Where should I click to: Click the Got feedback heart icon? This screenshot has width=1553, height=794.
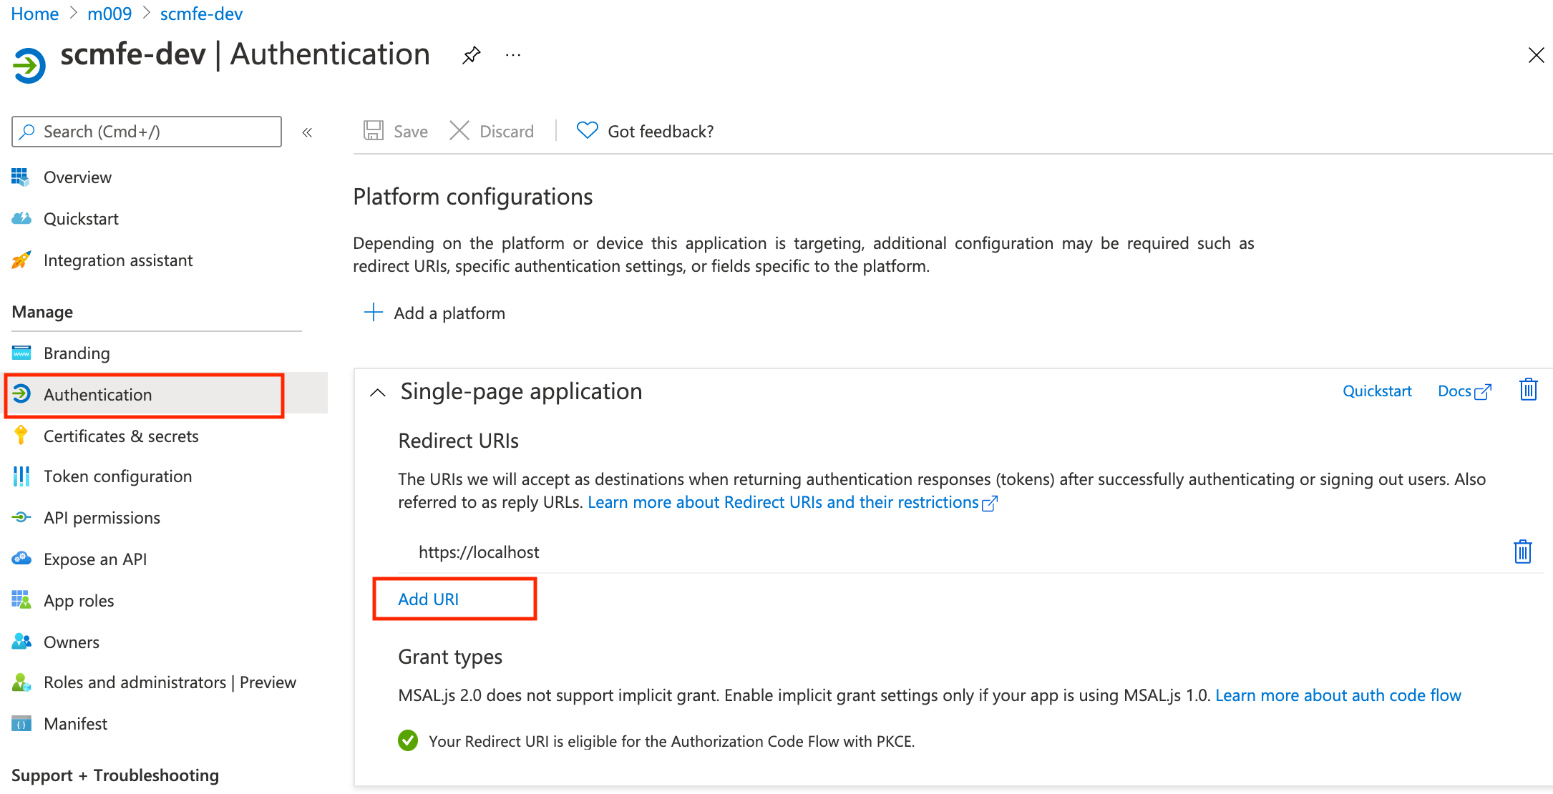tap(586, 130)
